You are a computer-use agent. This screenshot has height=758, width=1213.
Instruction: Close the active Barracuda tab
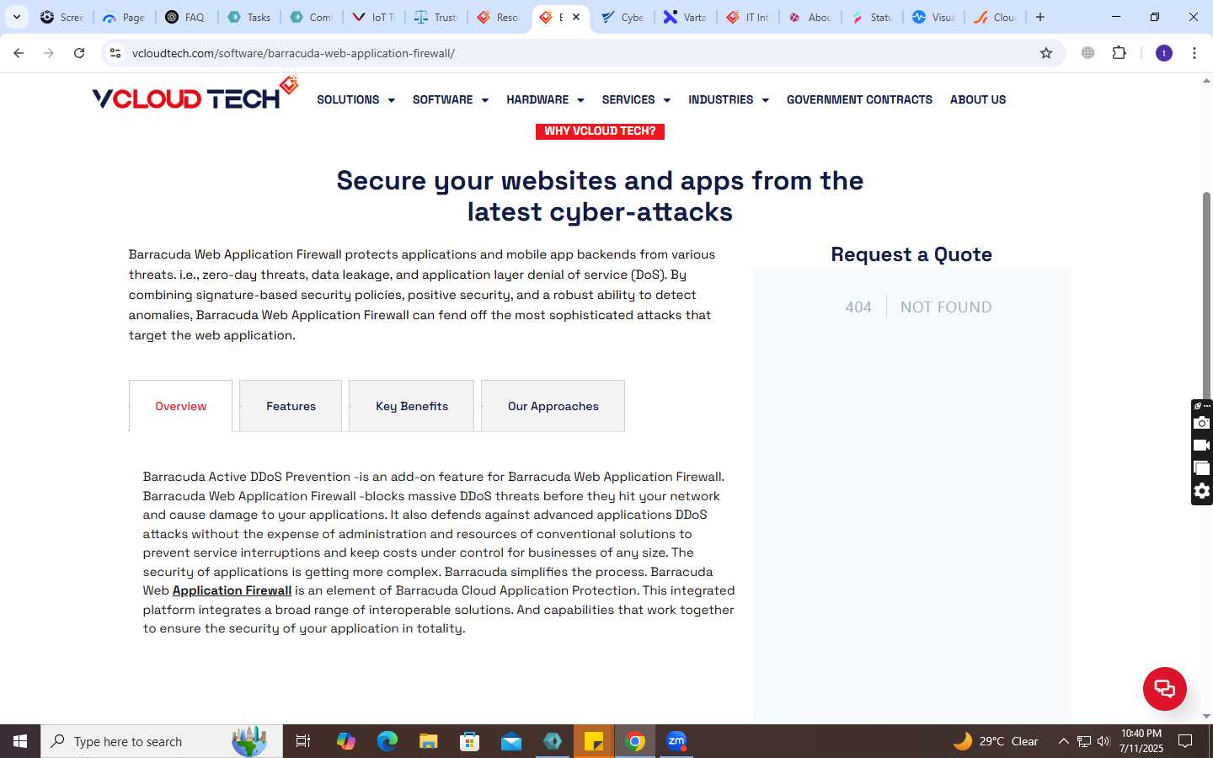tap(576, 17)
